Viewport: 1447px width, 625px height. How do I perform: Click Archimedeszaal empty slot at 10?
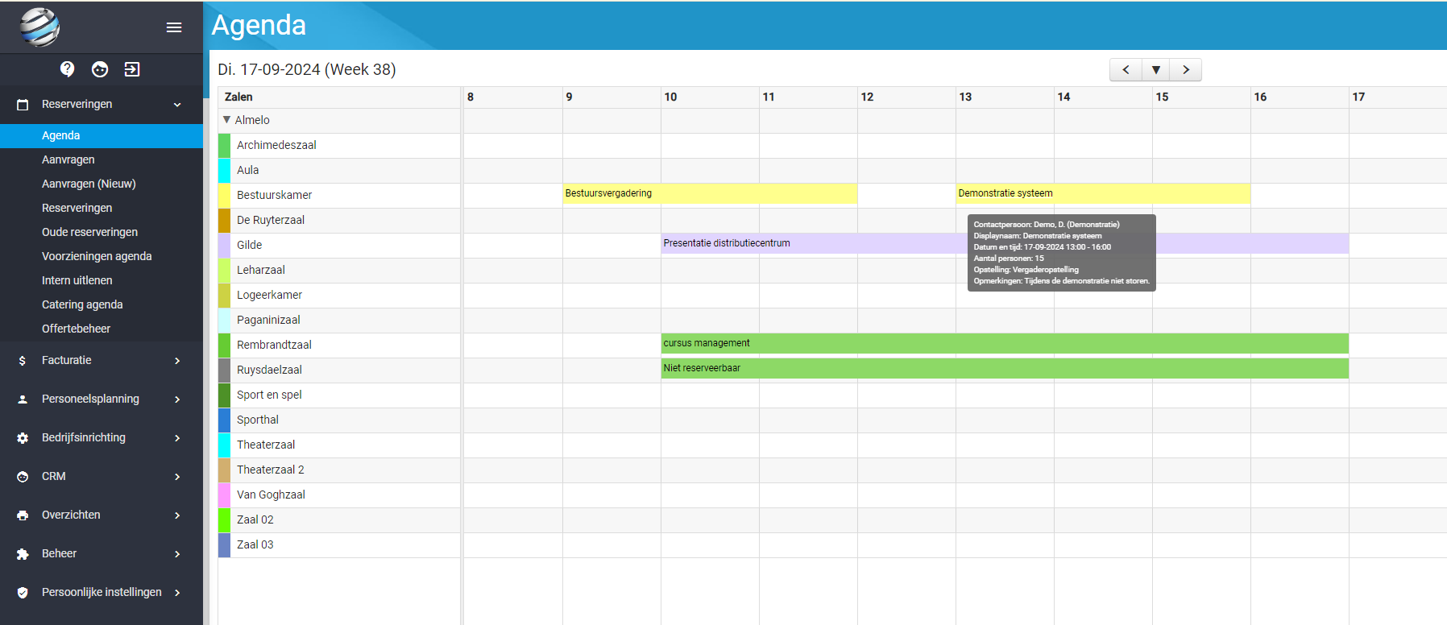coord(710,146)
